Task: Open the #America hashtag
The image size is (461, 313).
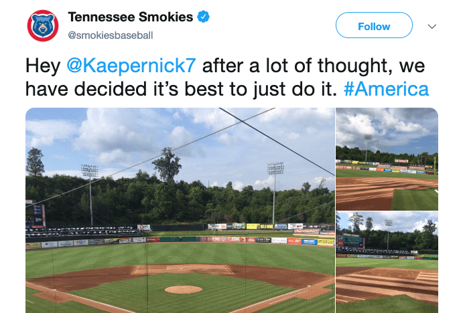Action: pyautogui.click(x=386, y=89)
